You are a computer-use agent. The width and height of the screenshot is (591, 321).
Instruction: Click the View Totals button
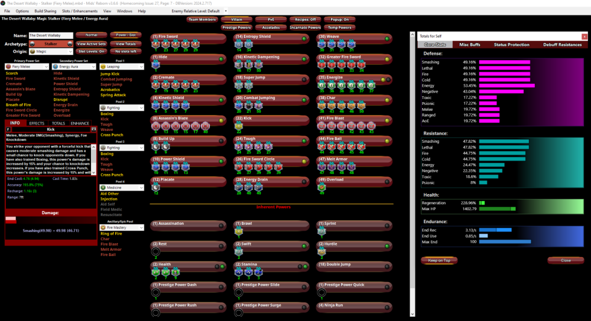(126, 44)
